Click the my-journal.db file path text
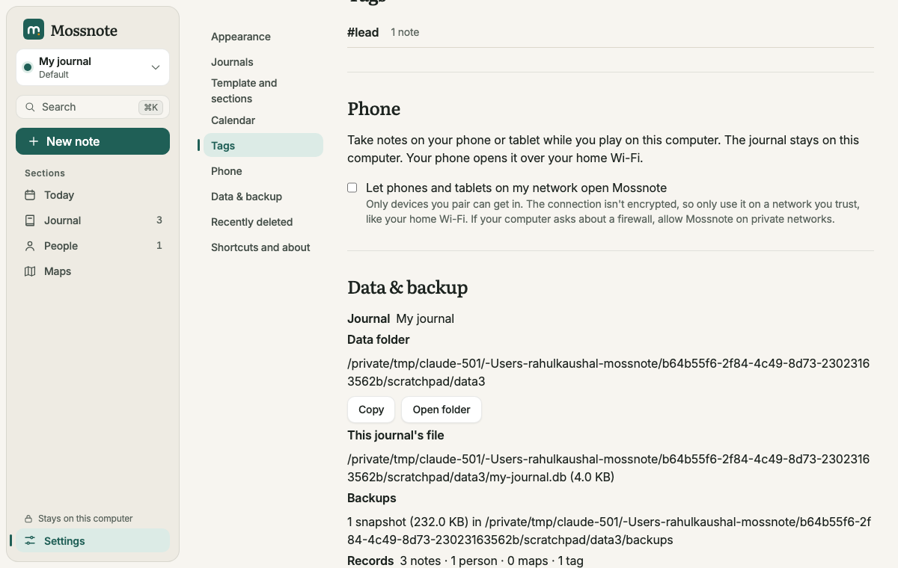The height and width of the screenshot is (568, 898). click(608, 468)
